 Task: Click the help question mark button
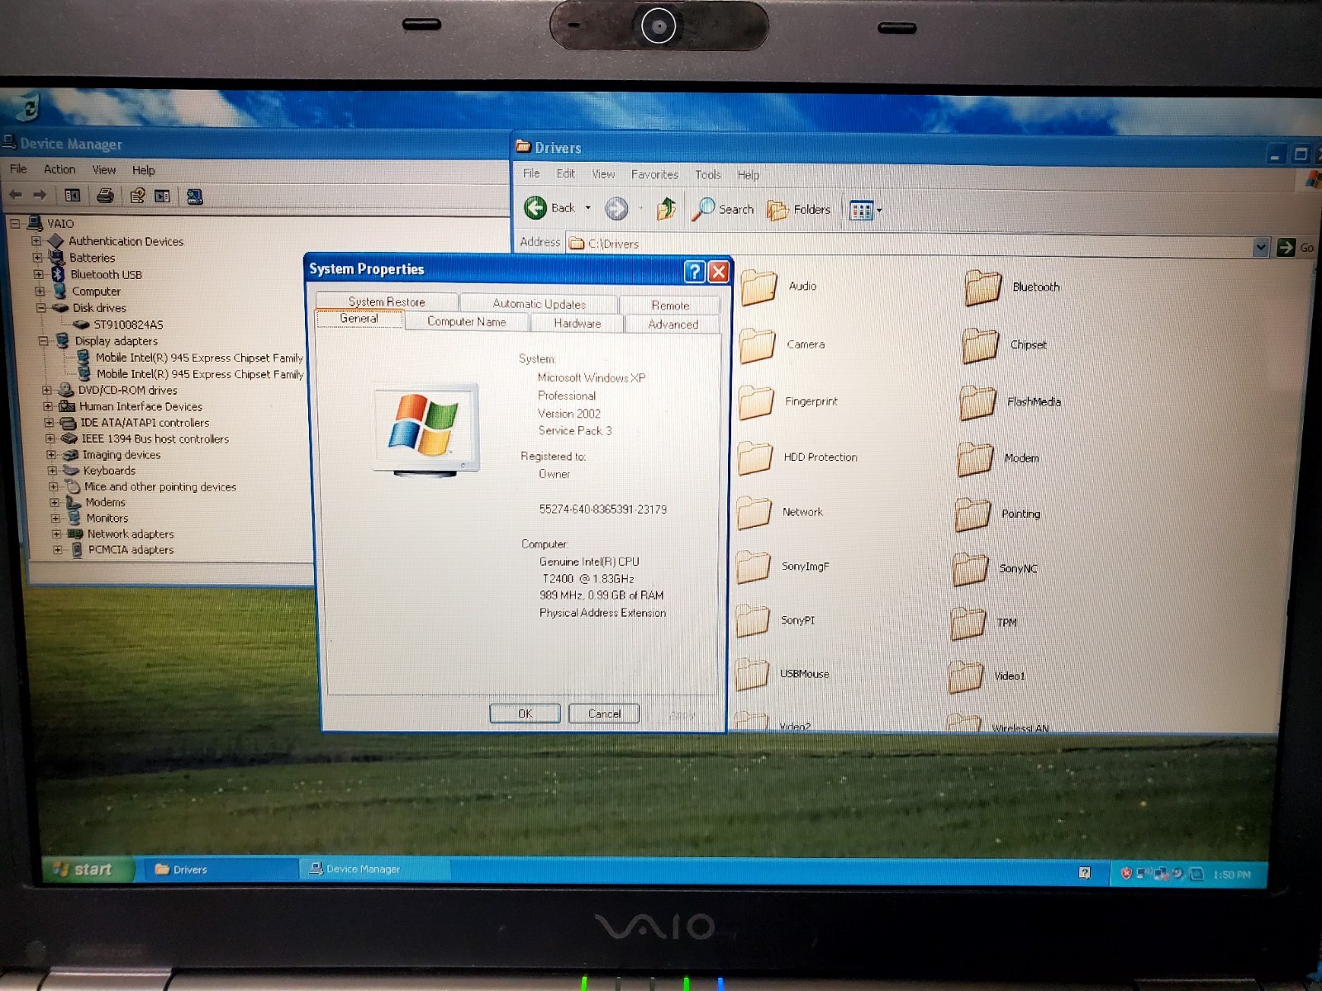695,271
